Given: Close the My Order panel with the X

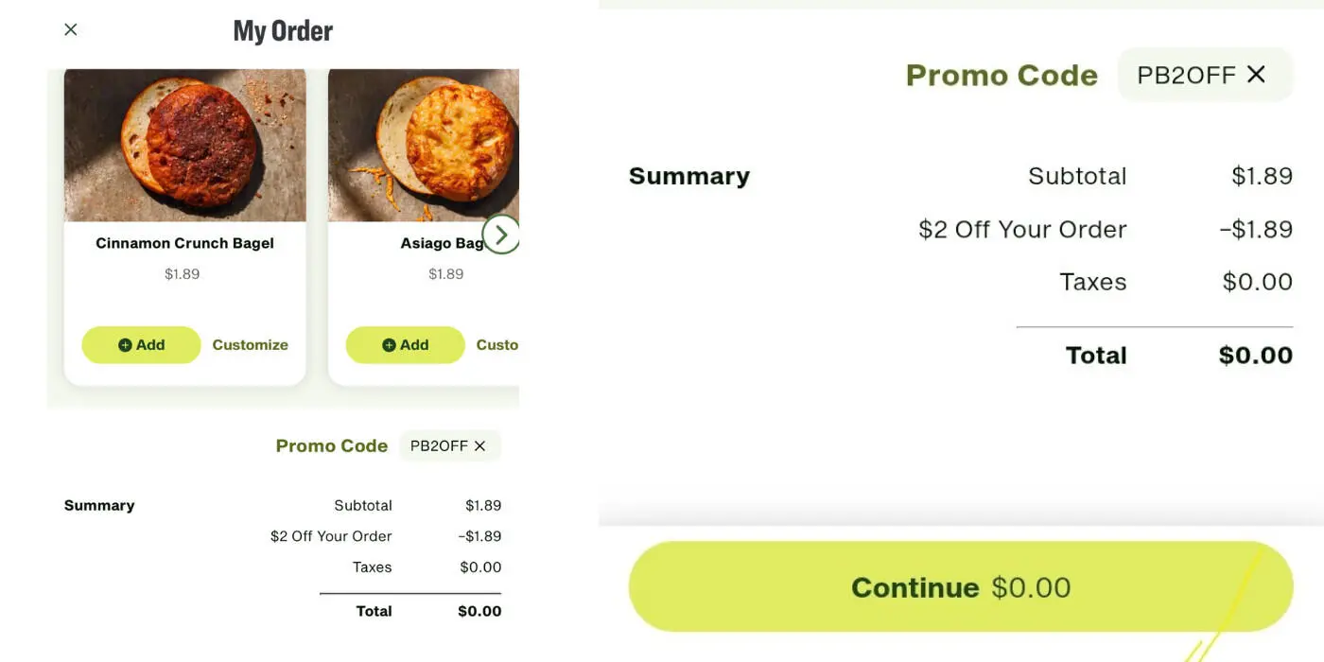Looking at the screenshot, I should 71,29.
